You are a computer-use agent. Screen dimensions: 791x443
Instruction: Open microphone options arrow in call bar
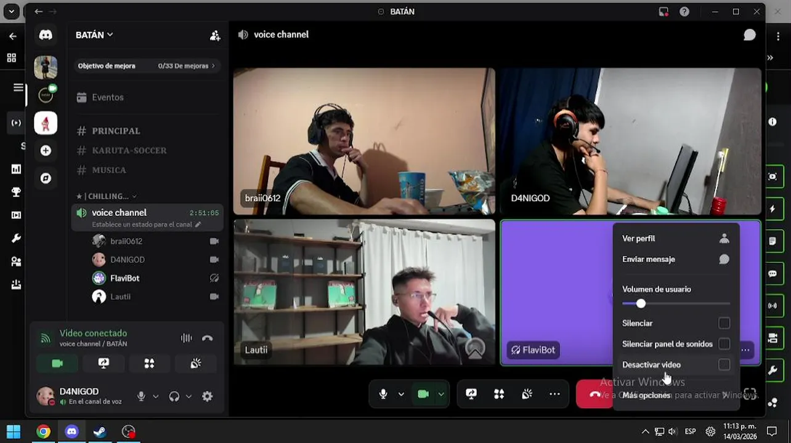point(401,394)
